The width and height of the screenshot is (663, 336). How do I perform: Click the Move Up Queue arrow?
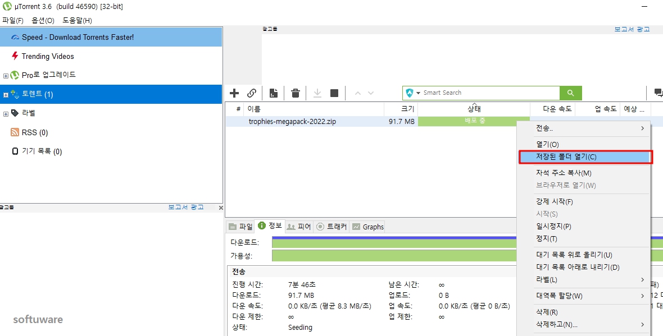[x=358, y=93]
